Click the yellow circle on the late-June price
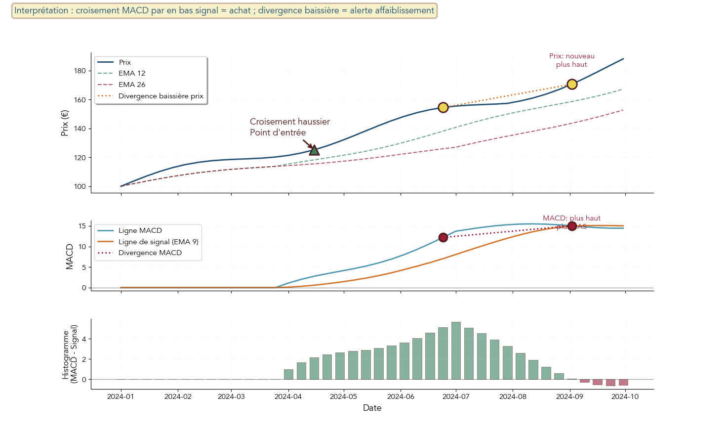Viewport: 726px width, 437px height. (443, 108)
